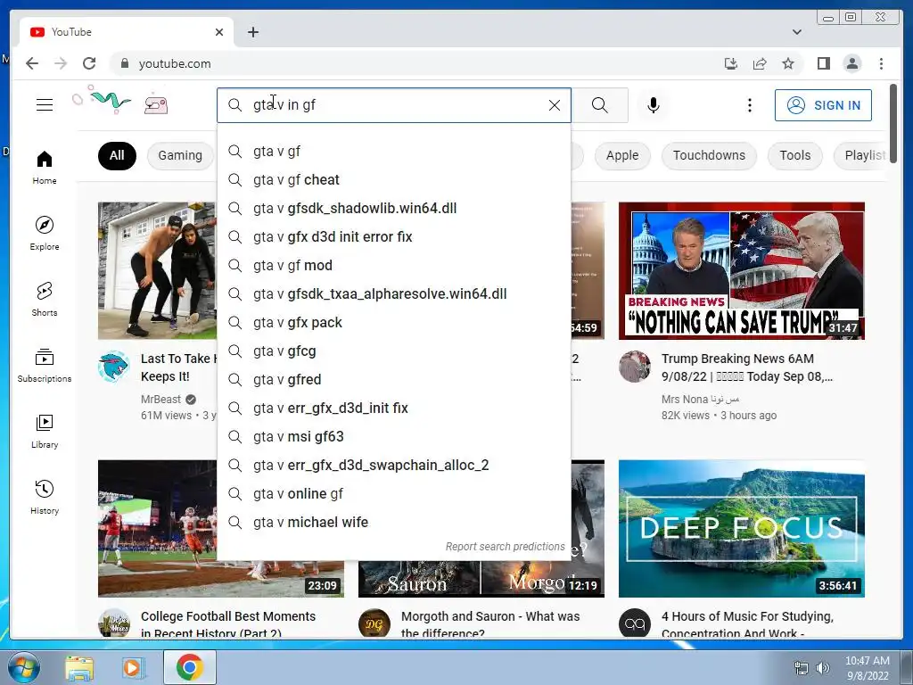Click the Chrome taskbar icon
913x685 pixels.
click(x=189, y=667)
